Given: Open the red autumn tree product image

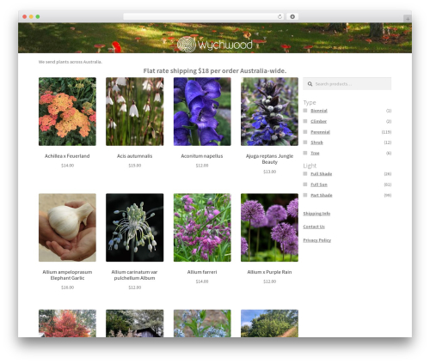Looking at the screenshot, I should coord(67,324).
